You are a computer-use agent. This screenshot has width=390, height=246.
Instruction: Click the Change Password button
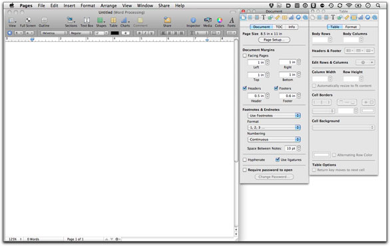point(274,177)
